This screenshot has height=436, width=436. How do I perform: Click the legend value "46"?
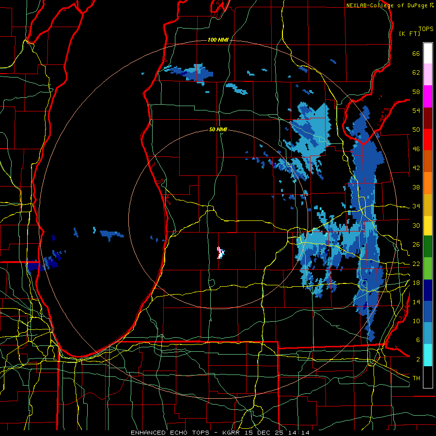(416, 149)
